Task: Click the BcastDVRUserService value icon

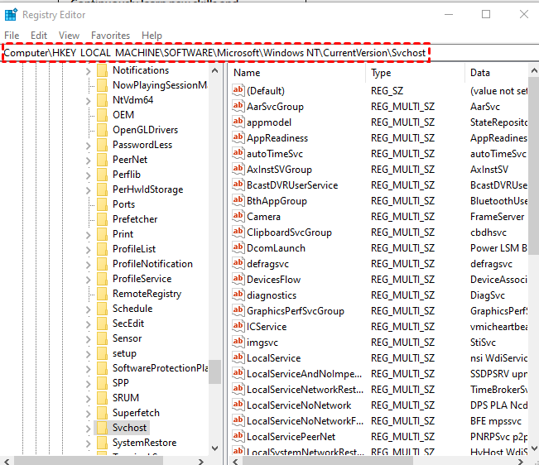Action: pos(238,185)
